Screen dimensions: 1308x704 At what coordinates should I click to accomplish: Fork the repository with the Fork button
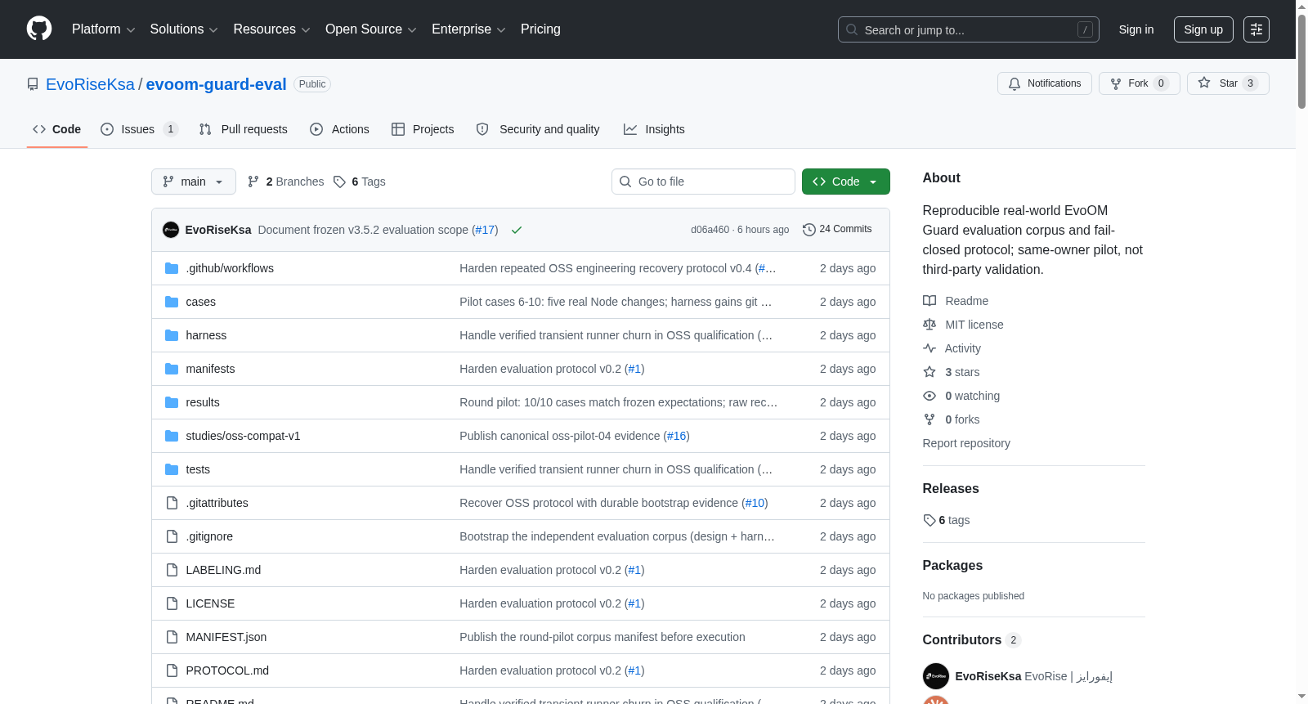click(x=1140, y=83)
